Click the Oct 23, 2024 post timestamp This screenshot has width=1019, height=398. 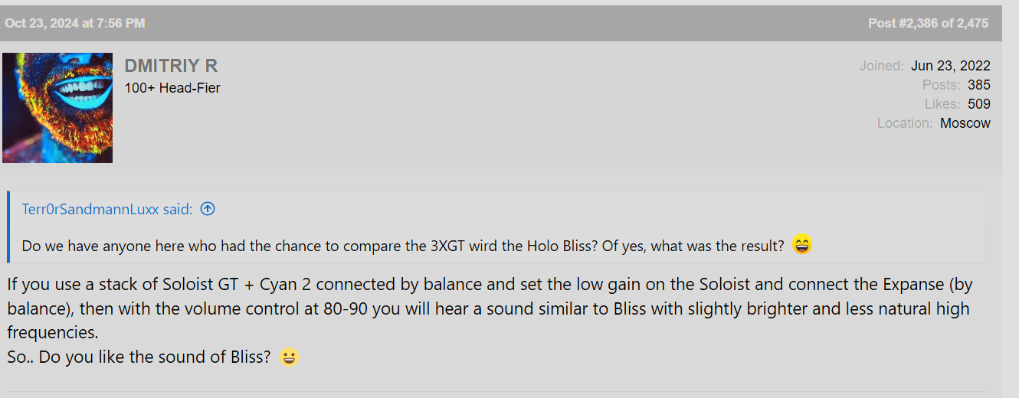click(x=74, y=23)
